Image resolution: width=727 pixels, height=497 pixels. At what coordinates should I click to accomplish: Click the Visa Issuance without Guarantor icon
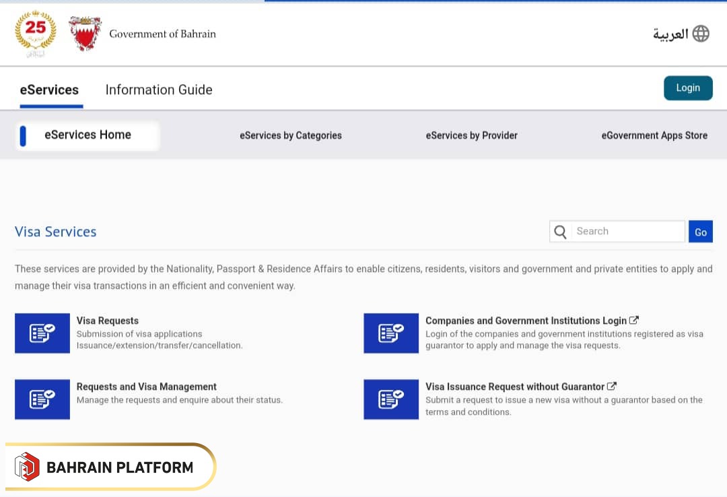[391, 399]
